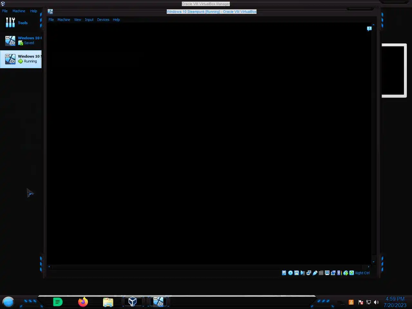Click the keyboard capture green arrow icon
This screenshot has height=309, width=412.
tap(352, 273)
